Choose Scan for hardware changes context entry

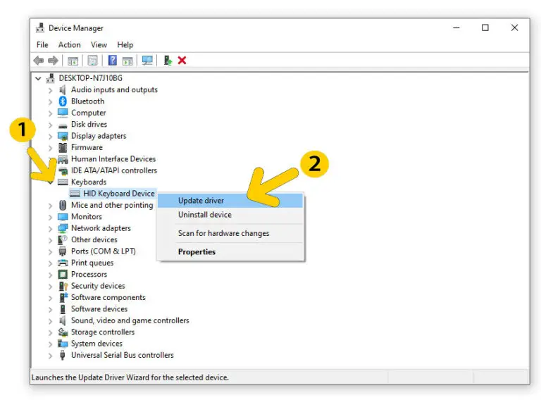pyautogui.click(x=230, y=233)
